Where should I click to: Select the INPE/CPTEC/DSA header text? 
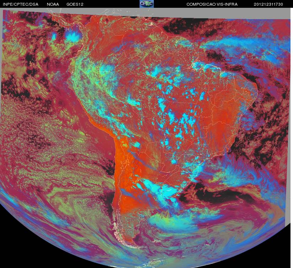[x=20, y=4]
